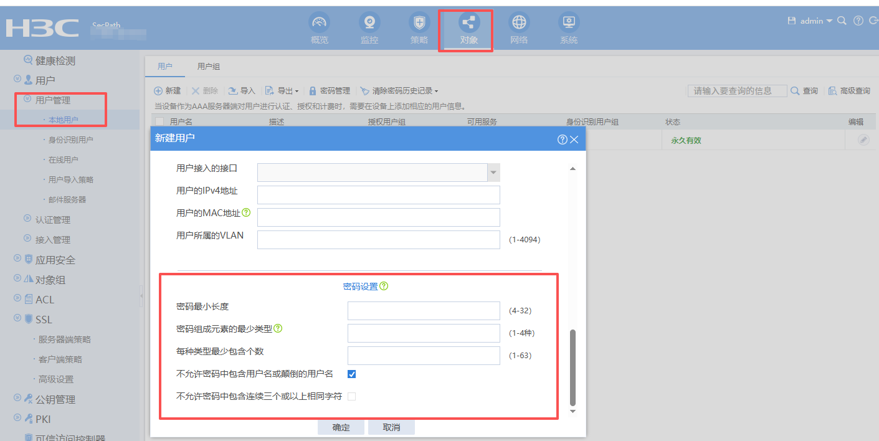The image size is (879, 441).
Task: Open the 监控 monitoring icon
Action: click(369, 23)
